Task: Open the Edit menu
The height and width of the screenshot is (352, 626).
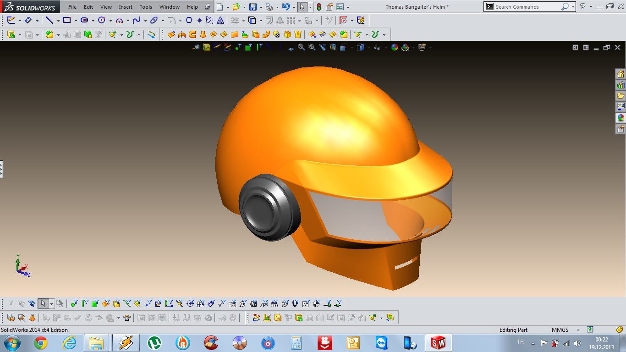Action: pos(88,7)
